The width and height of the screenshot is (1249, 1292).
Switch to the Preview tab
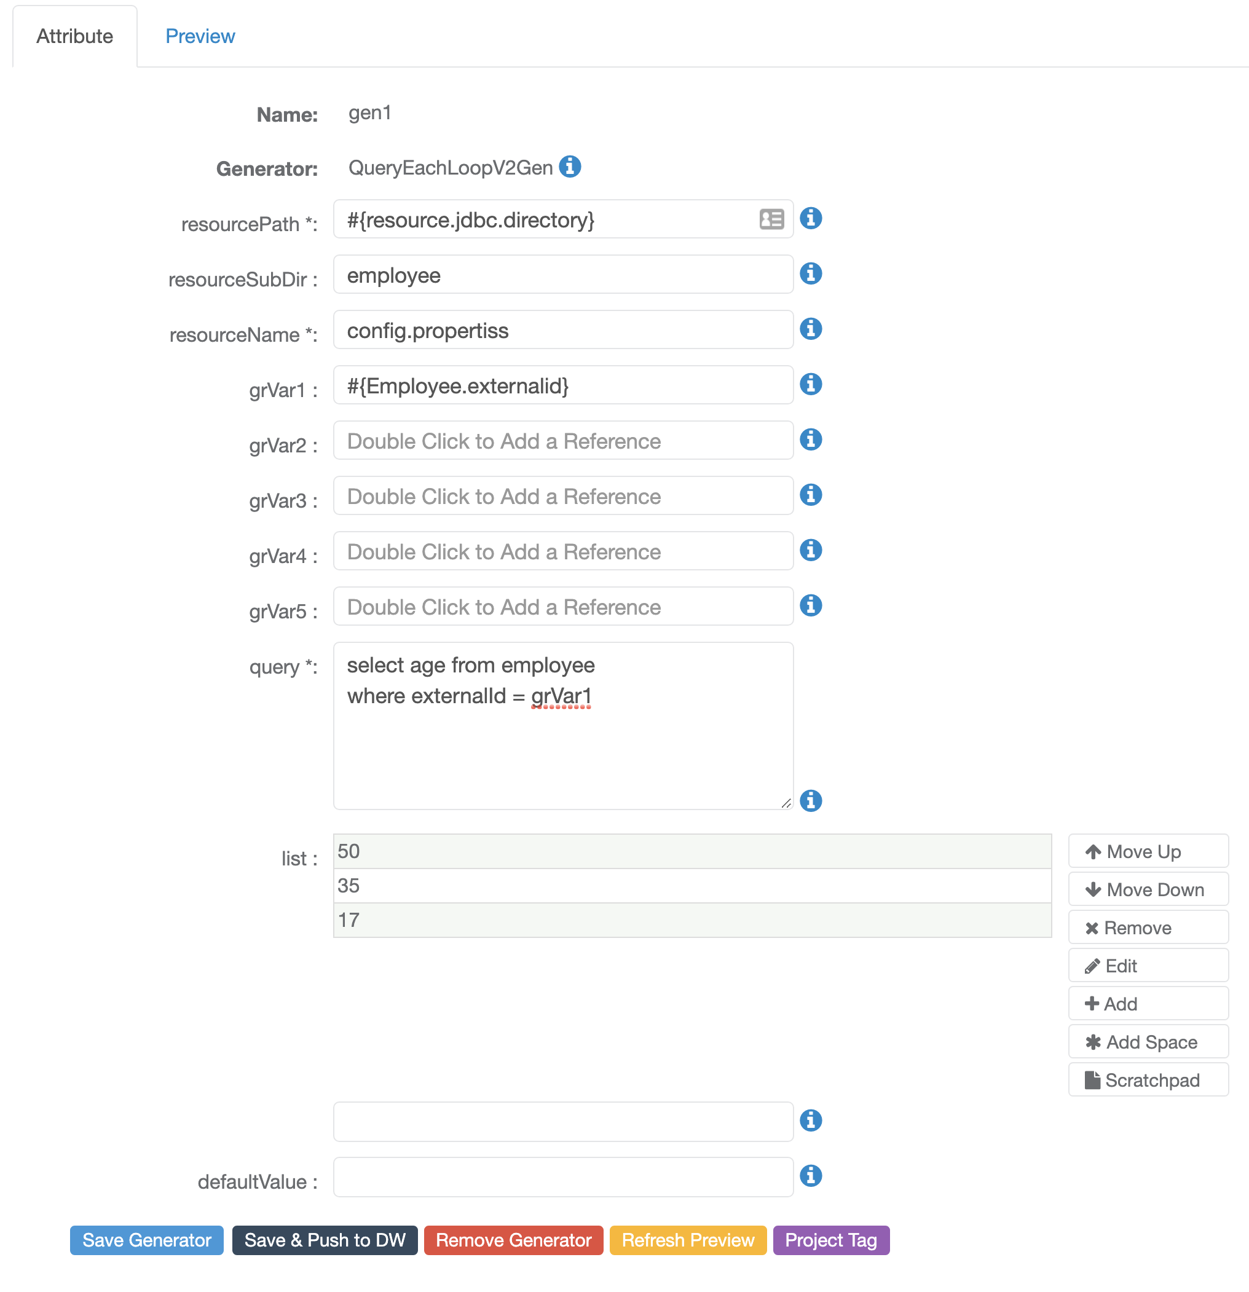point(200,36)
